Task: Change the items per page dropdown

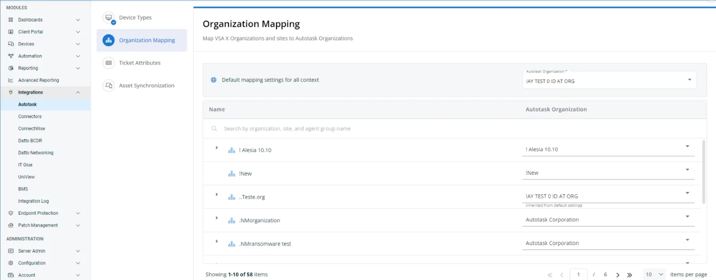Action: pyautogui.click(x=654, y=275)
